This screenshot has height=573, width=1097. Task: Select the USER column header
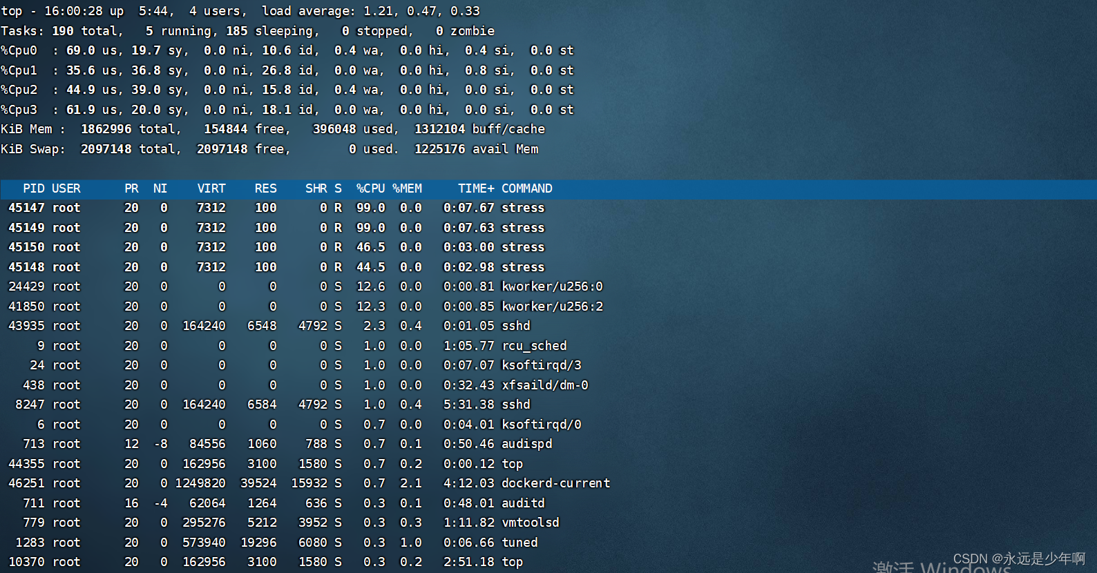(x=66, y=188)
